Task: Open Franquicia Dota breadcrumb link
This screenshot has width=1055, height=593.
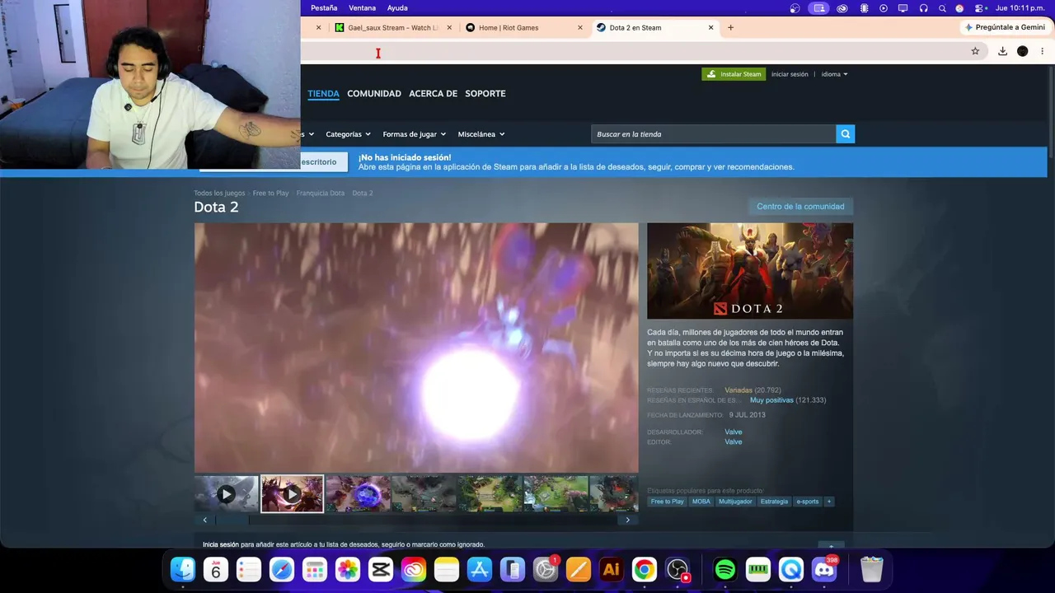Action: pos(321,193)
